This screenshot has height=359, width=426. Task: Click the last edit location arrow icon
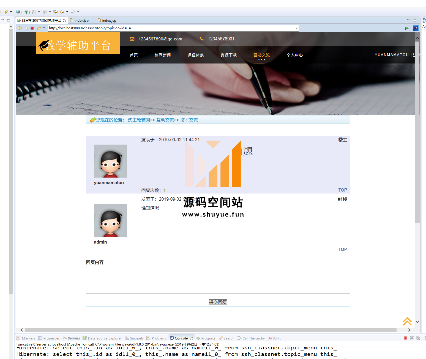[x=55, y=12]
